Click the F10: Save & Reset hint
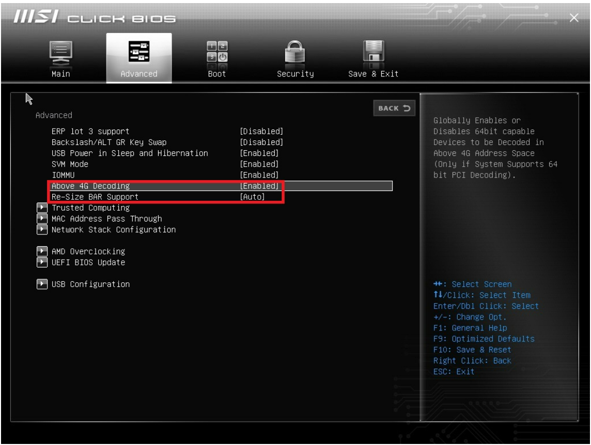Viewport: 591px width, 445px height. point(472,349)
